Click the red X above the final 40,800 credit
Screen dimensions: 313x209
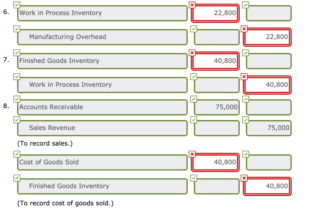[x=244, y=178]
